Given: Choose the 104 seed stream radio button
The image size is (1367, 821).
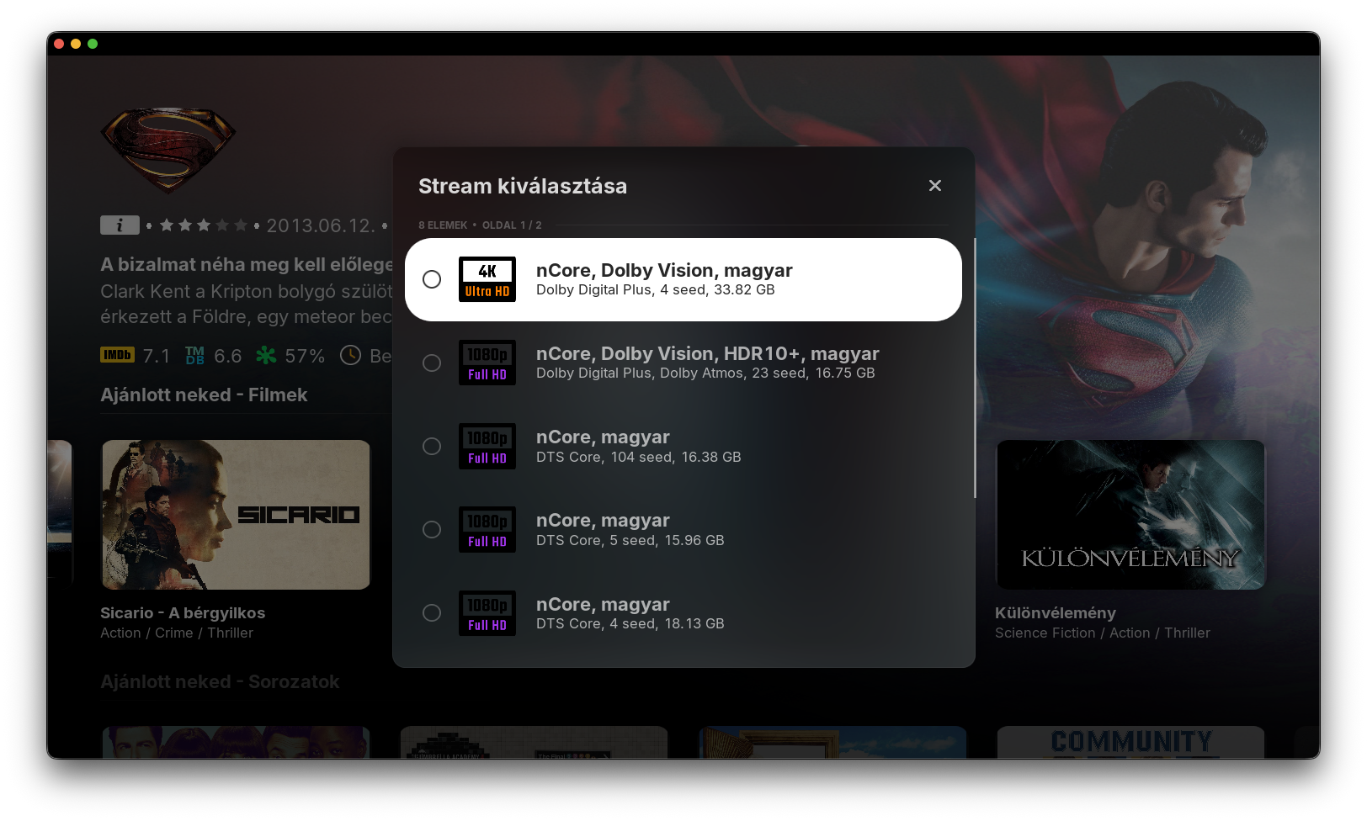Looking at the screenshot, I should point(432,446).
